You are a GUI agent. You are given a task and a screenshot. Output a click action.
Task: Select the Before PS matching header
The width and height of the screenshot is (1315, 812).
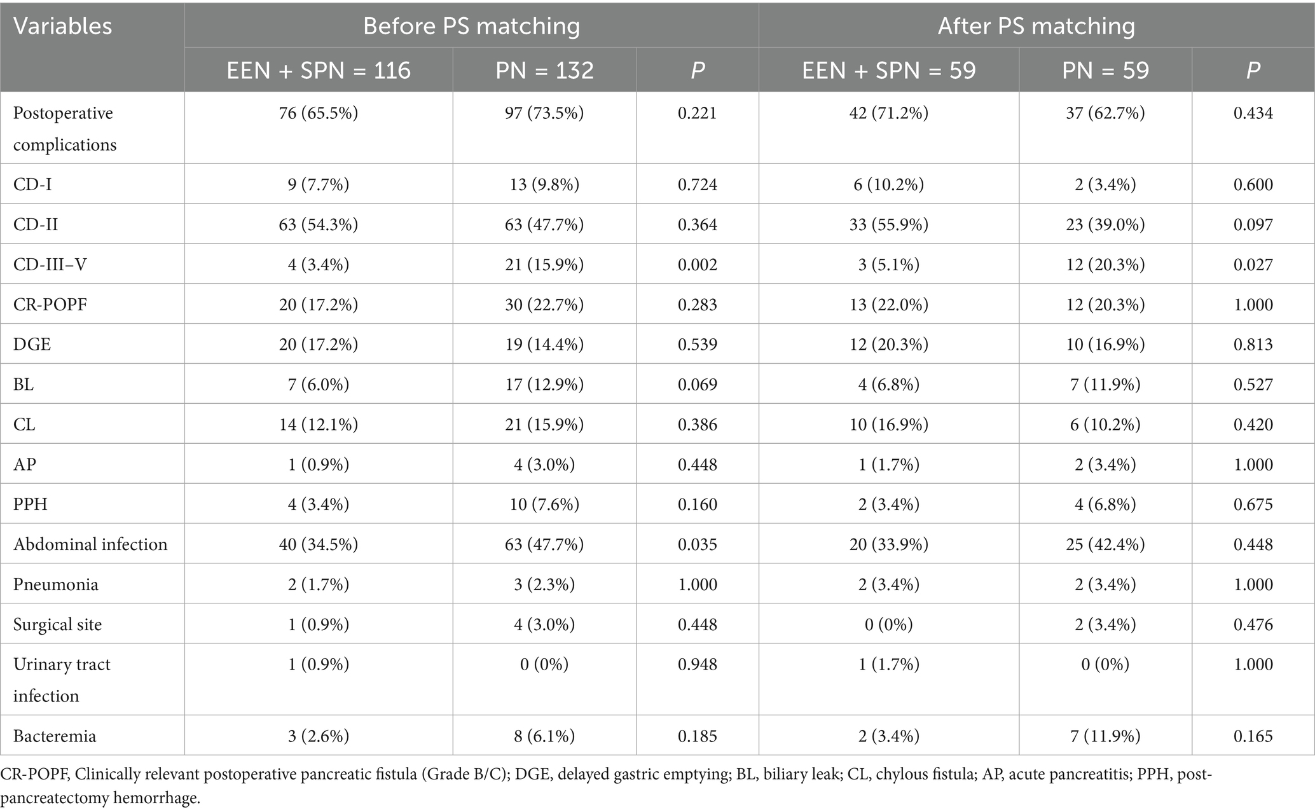(x=471, y=27)
